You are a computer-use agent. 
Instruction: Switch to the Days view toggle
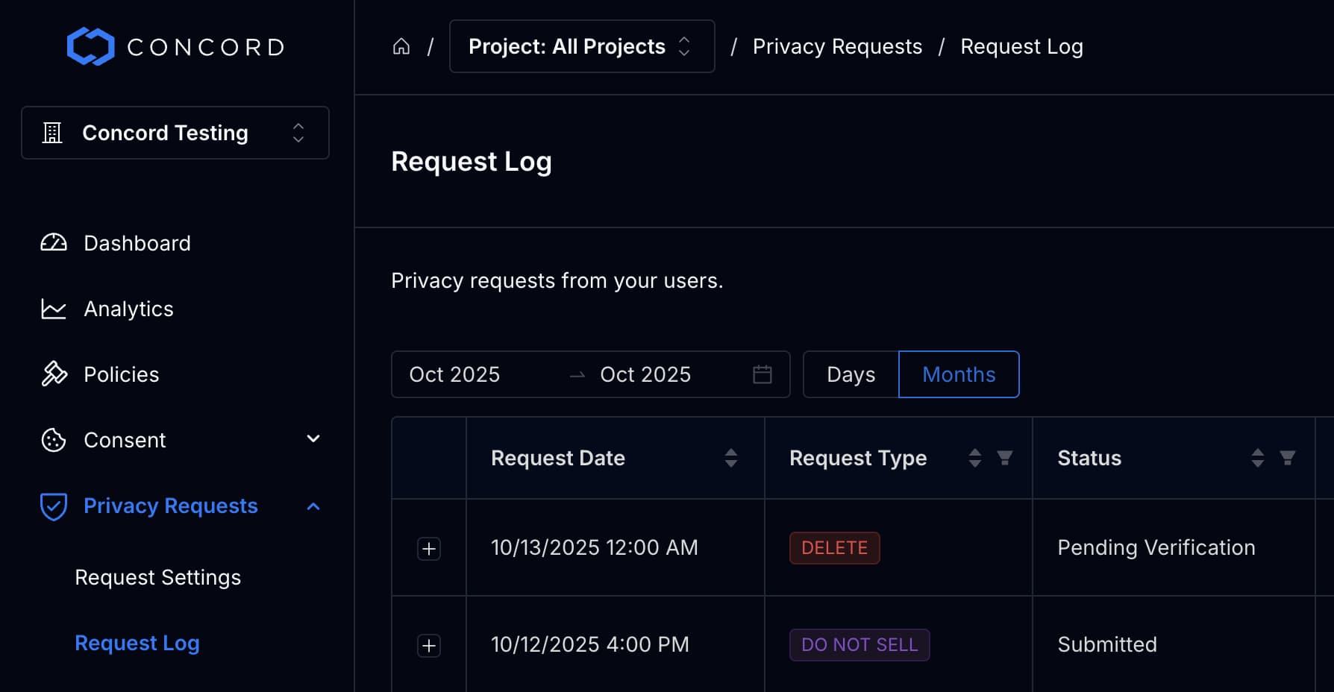[x=850, y=374]
